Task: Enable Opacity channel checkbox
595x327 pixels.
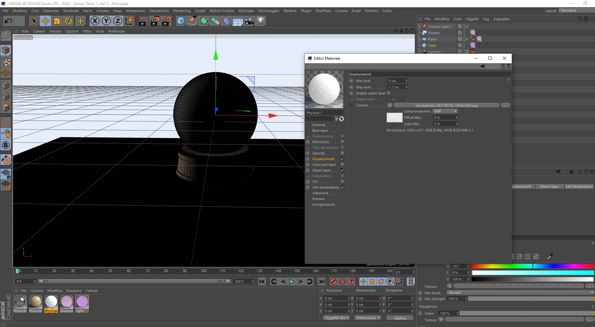Action: 342,153
